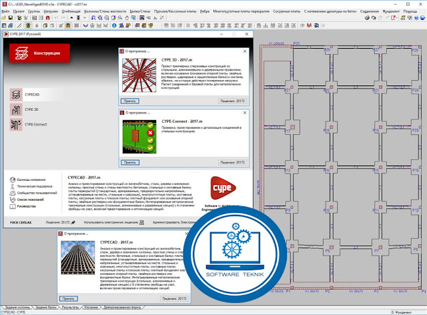Click the magnifier zoom icon beside the hand
The height and width of the screenshot is (315, 427).
[x=120, y=18]
